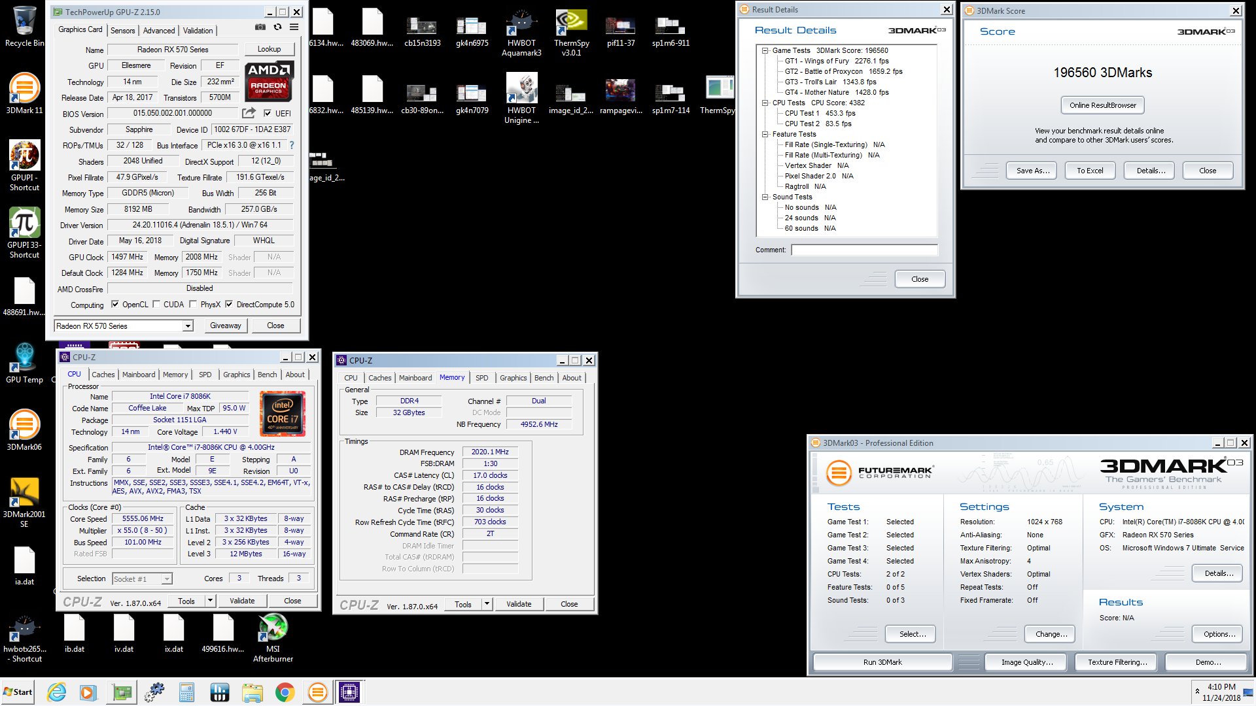Open HWBOT Aquamark3 desktop icon
The height and width of the screenshot is (706, 1256).
(x=521, y=32)
